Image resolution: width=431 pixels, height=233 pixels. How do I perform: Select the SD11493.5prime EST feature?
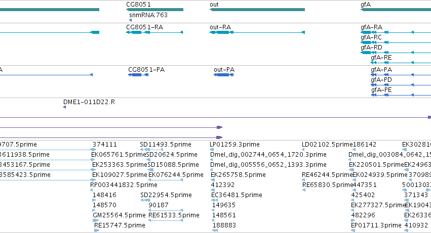(152, 150)
